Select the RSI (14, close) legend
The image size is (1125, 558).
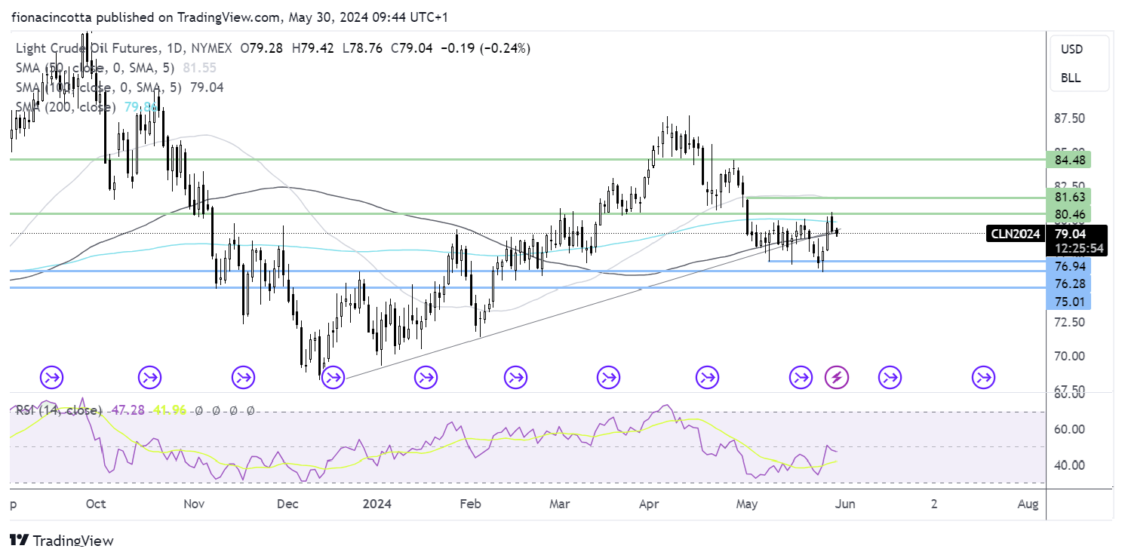[58, 410]
